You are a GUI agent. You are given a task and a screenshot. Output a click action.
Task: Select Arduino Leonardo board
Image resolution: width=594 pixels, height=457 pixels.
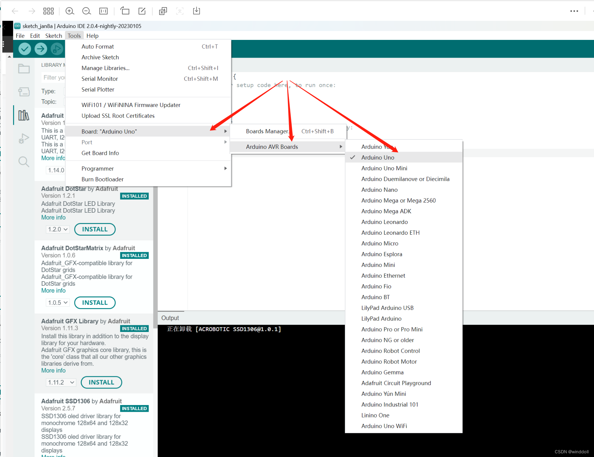404,222
